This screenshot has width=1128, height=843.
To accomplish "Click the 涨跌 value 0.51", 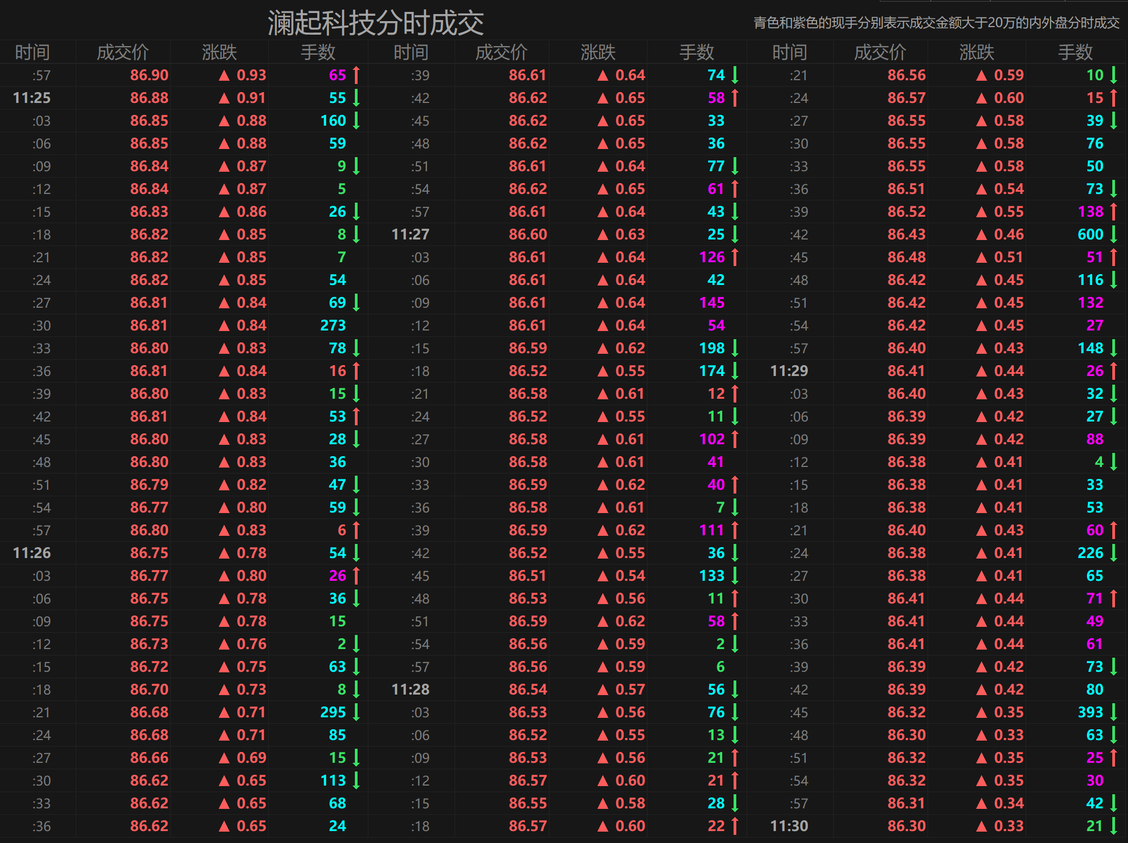I will click(x=1009, y=257).
